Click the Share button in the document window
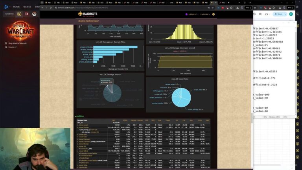 278,14
